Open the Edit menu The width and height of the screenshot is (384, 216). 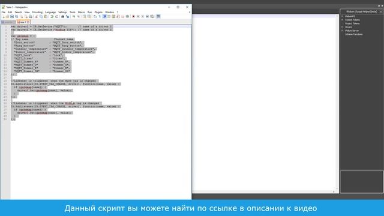click(10, 12)
